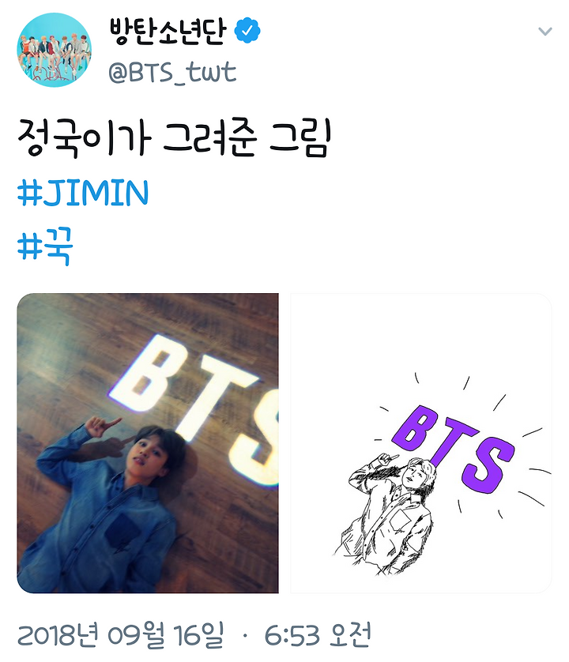
Task: View the line drawing sketch image
Action: coord(421,443)
